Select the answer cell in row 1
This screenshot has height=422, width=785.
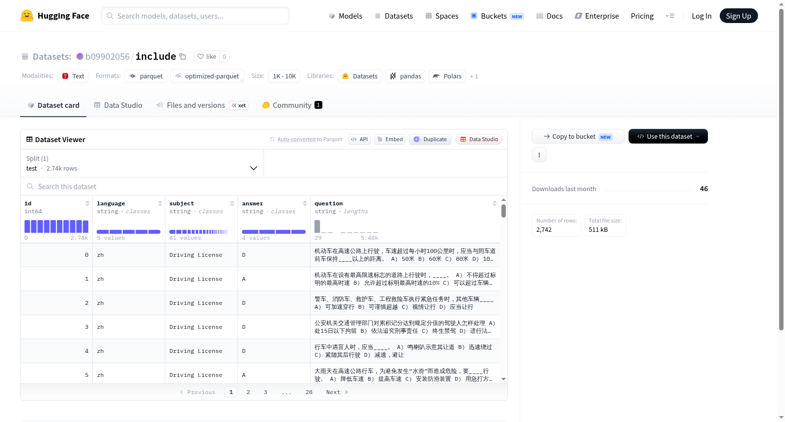tap(274, 279)
